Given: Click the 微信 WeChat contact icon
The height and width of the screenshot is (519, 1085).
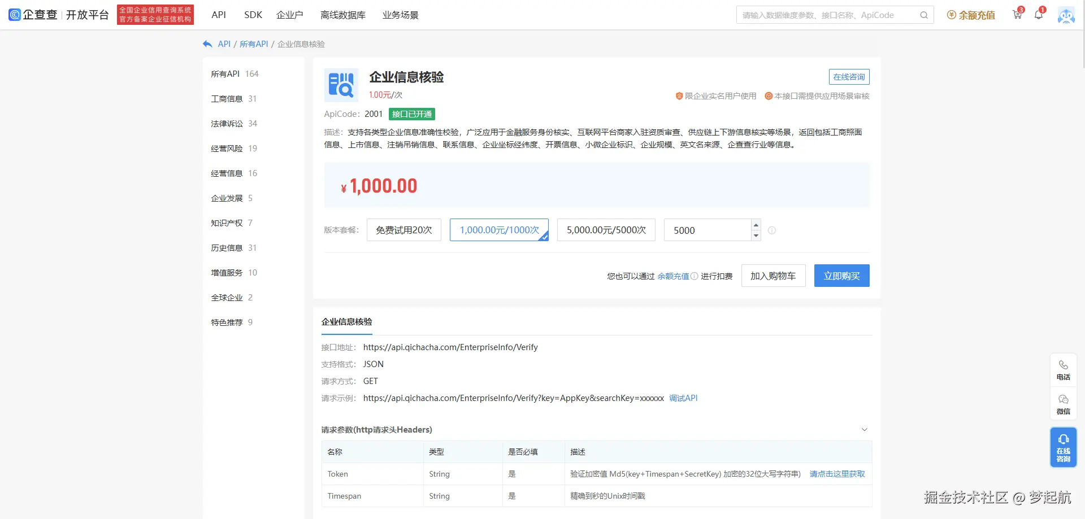Looking at the screenshot, I should click(1064, 404).
